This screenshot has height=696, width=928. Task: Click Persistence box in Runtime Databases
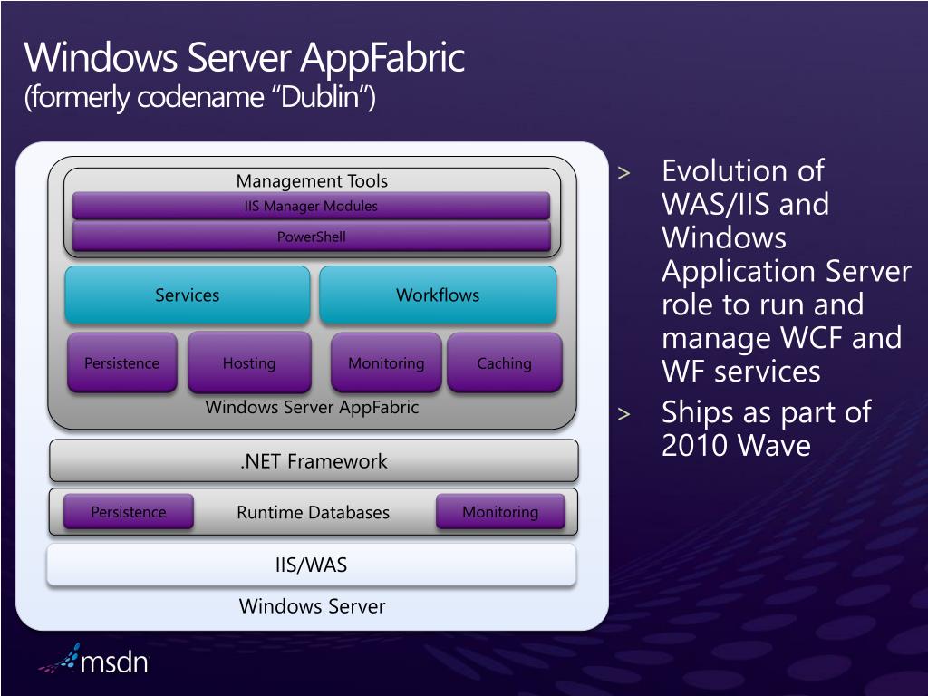[129, 512]
